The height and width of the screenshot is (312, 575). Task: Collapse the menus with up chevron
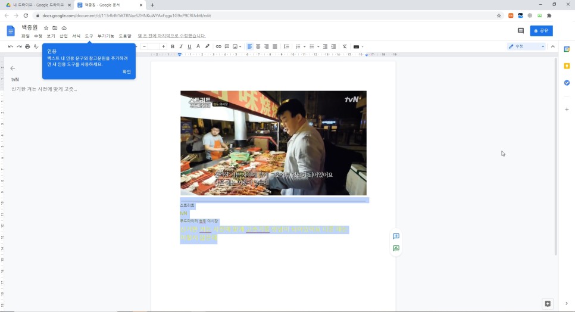(553, 46)
